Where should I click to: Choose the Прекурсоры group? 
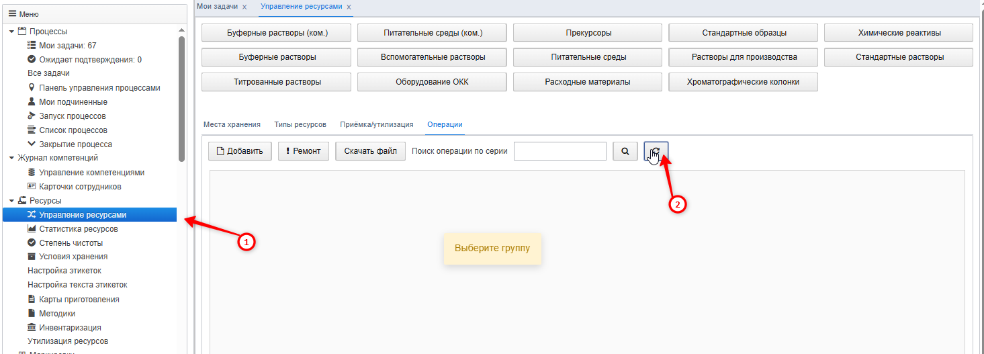point(588,33)
